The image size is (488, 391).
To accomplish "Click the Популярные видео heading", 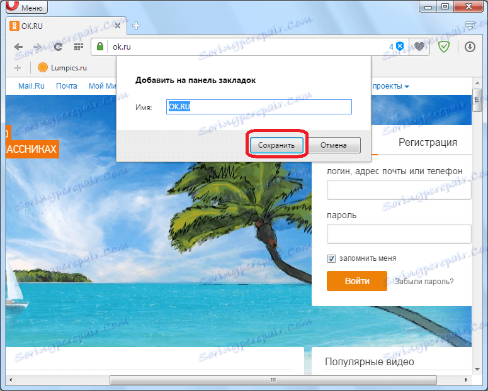I will [x=370, y=362].
